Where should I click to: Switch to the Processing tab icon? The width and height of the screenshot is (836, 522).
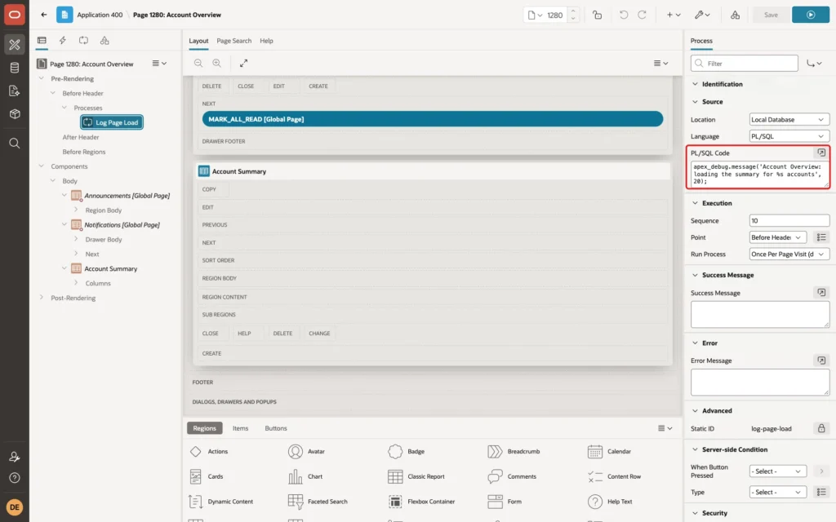point(84,41)
